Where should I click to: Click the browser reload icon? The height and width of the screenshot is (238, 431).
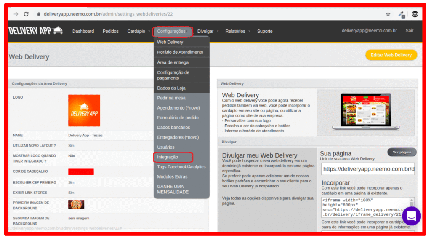click(26, 14)
